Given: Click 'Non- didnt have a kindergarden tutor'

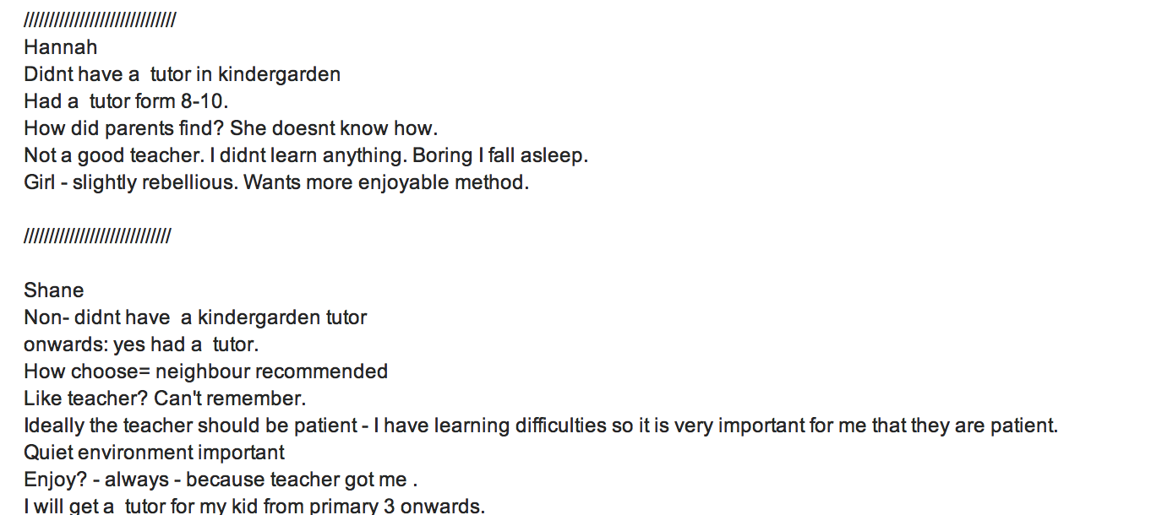Looking at the screenshot, I should [195, 317].
